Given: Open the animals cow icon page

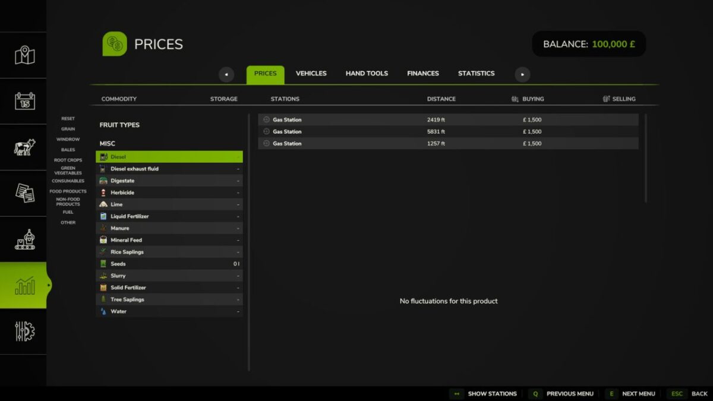Looking at the screenshot, I should click(24, 147).
